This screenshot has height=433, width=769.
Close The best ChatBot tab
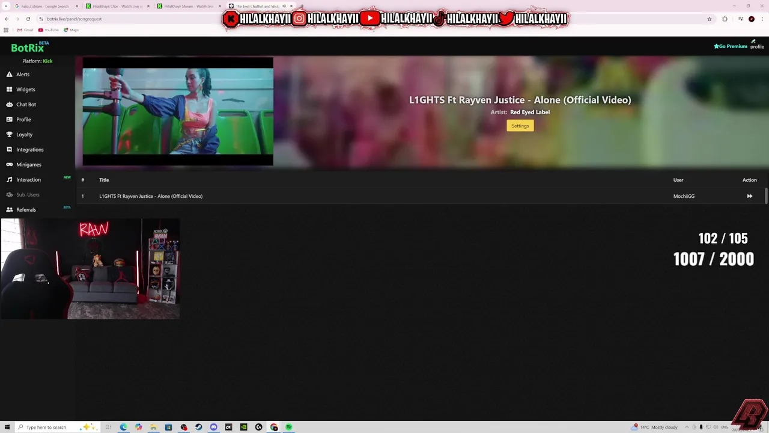[x=291, y=6]
